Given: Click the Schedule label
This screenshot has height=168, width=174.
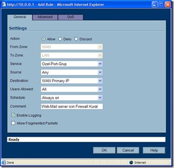Looking at the screenshot, I should pos(18,98).
